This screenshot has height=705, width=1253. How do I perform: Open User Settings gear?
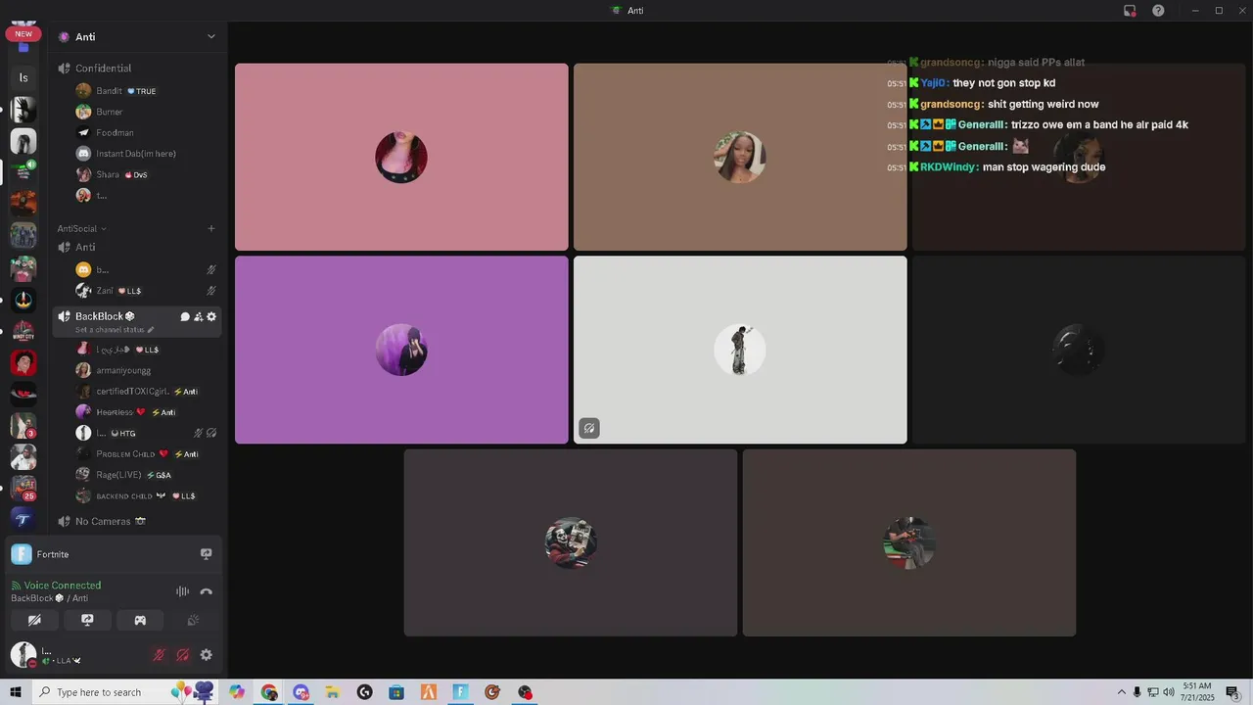coord(206,655)
